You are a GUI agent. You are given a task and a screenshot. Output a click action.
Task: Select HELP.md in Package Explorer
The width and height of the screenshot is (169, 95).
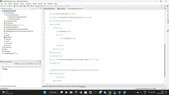pyautogui.click(x=8, y=39)
